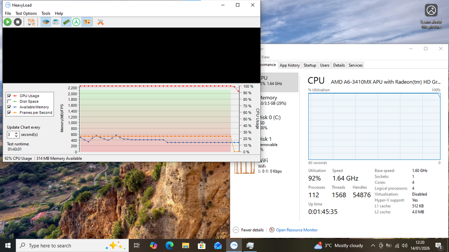This screenshot has width=449, height=252.
Task: Open the Tools menu in HeavyLoad
Action: coord(46,14)
